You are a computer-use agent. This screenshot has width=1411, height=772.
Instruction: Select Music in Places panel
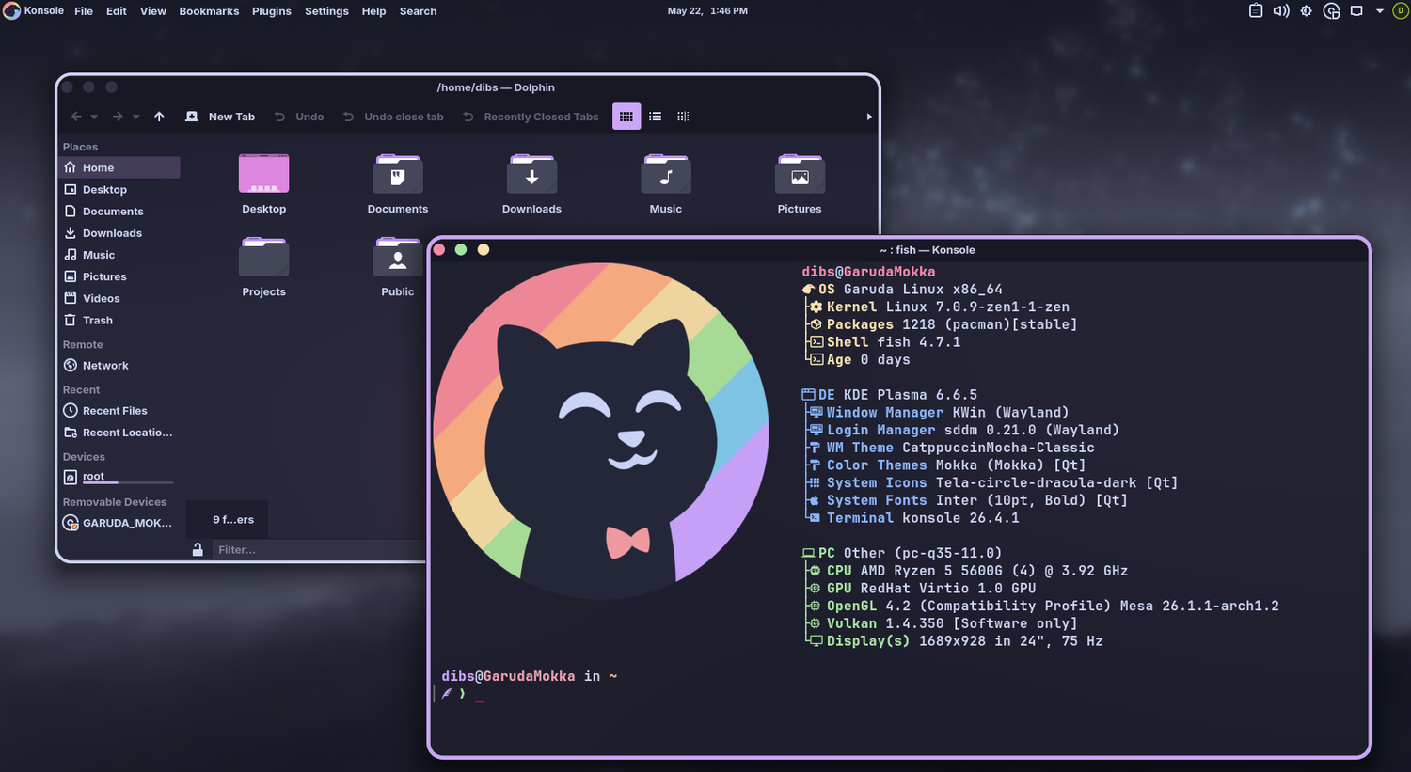point(119,254)
